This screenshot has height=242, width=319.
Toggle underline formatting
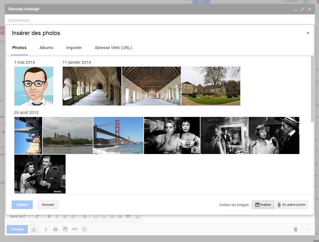(x=65, y=217)
